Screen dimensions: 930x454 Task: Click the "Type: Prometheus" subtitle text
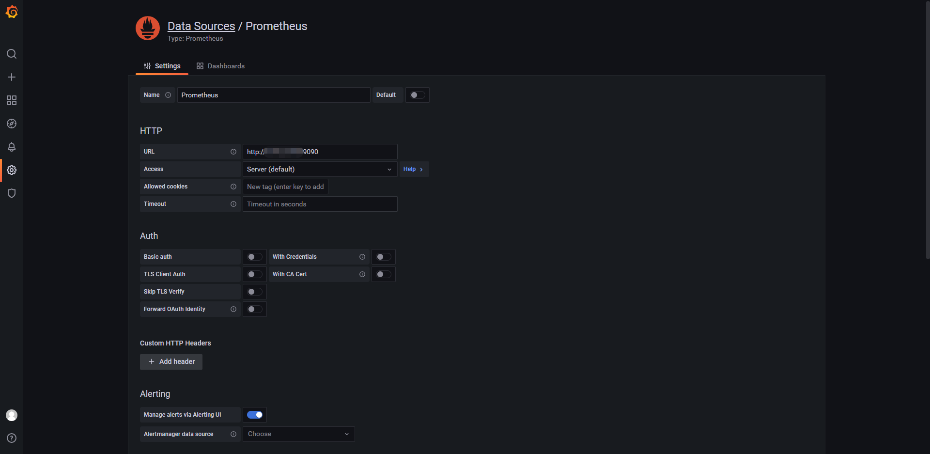(x=195, y=39)
